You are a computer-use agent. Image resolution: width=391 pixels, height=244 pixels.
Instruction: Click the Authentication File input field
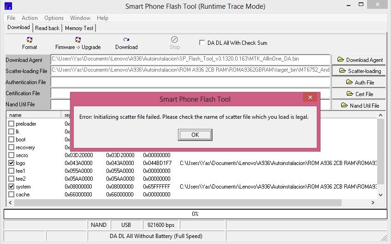190,82
